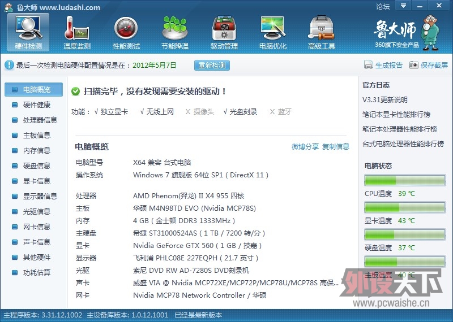The image size is (453, 322).
Task: Open the 节能降温 energy saving tool
Action: coord(175,32)
